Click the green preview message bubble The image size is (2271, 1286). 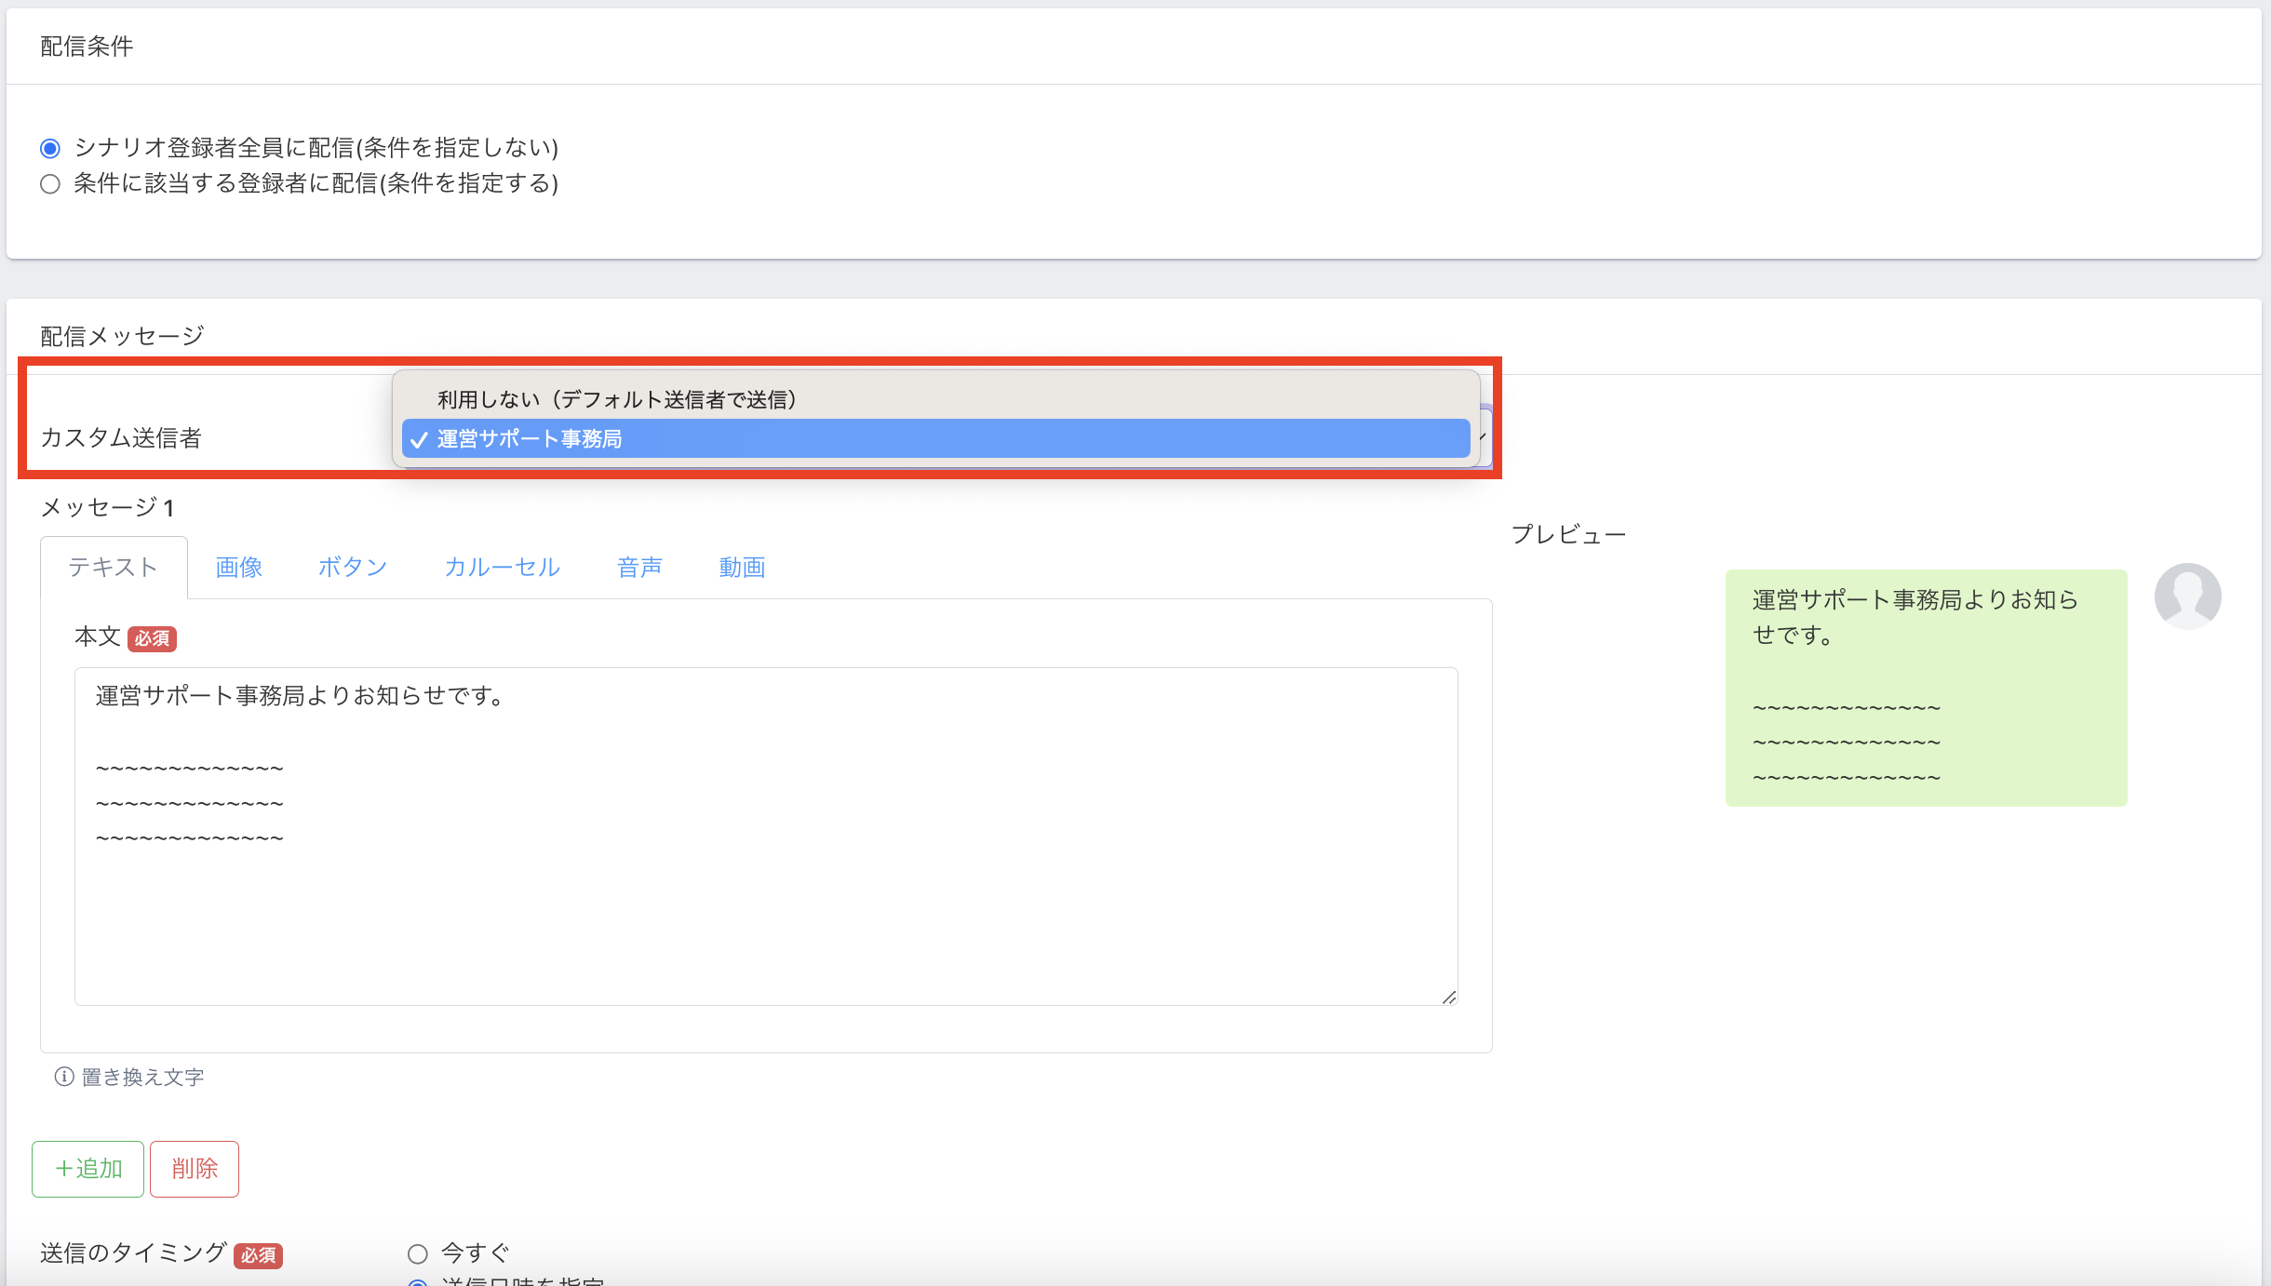(1926, 688)
